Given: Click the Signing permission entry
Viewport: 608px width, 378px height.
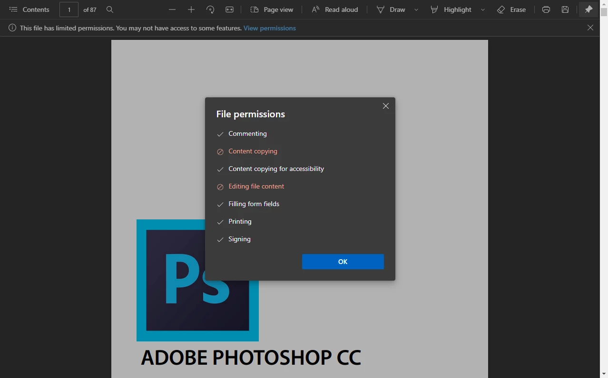Looking at the screenshot, I should point(234,239).
